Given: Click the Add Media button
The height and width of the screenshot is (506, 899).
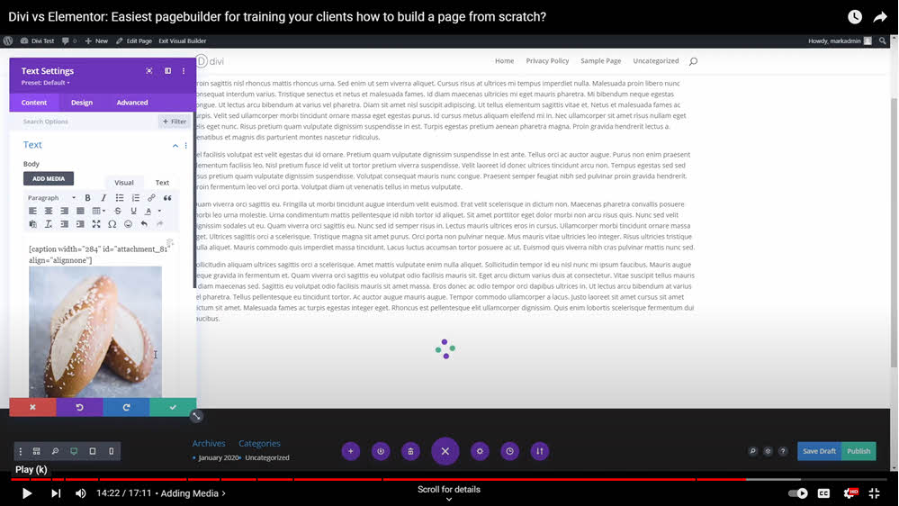Looking at the screenshot, I should [x=49, y=178].
